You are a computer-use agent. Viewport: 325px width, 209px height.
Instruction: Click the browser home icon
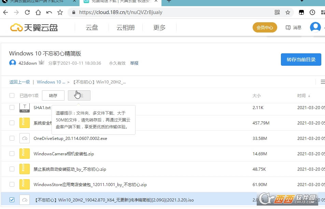click(38, 12)
